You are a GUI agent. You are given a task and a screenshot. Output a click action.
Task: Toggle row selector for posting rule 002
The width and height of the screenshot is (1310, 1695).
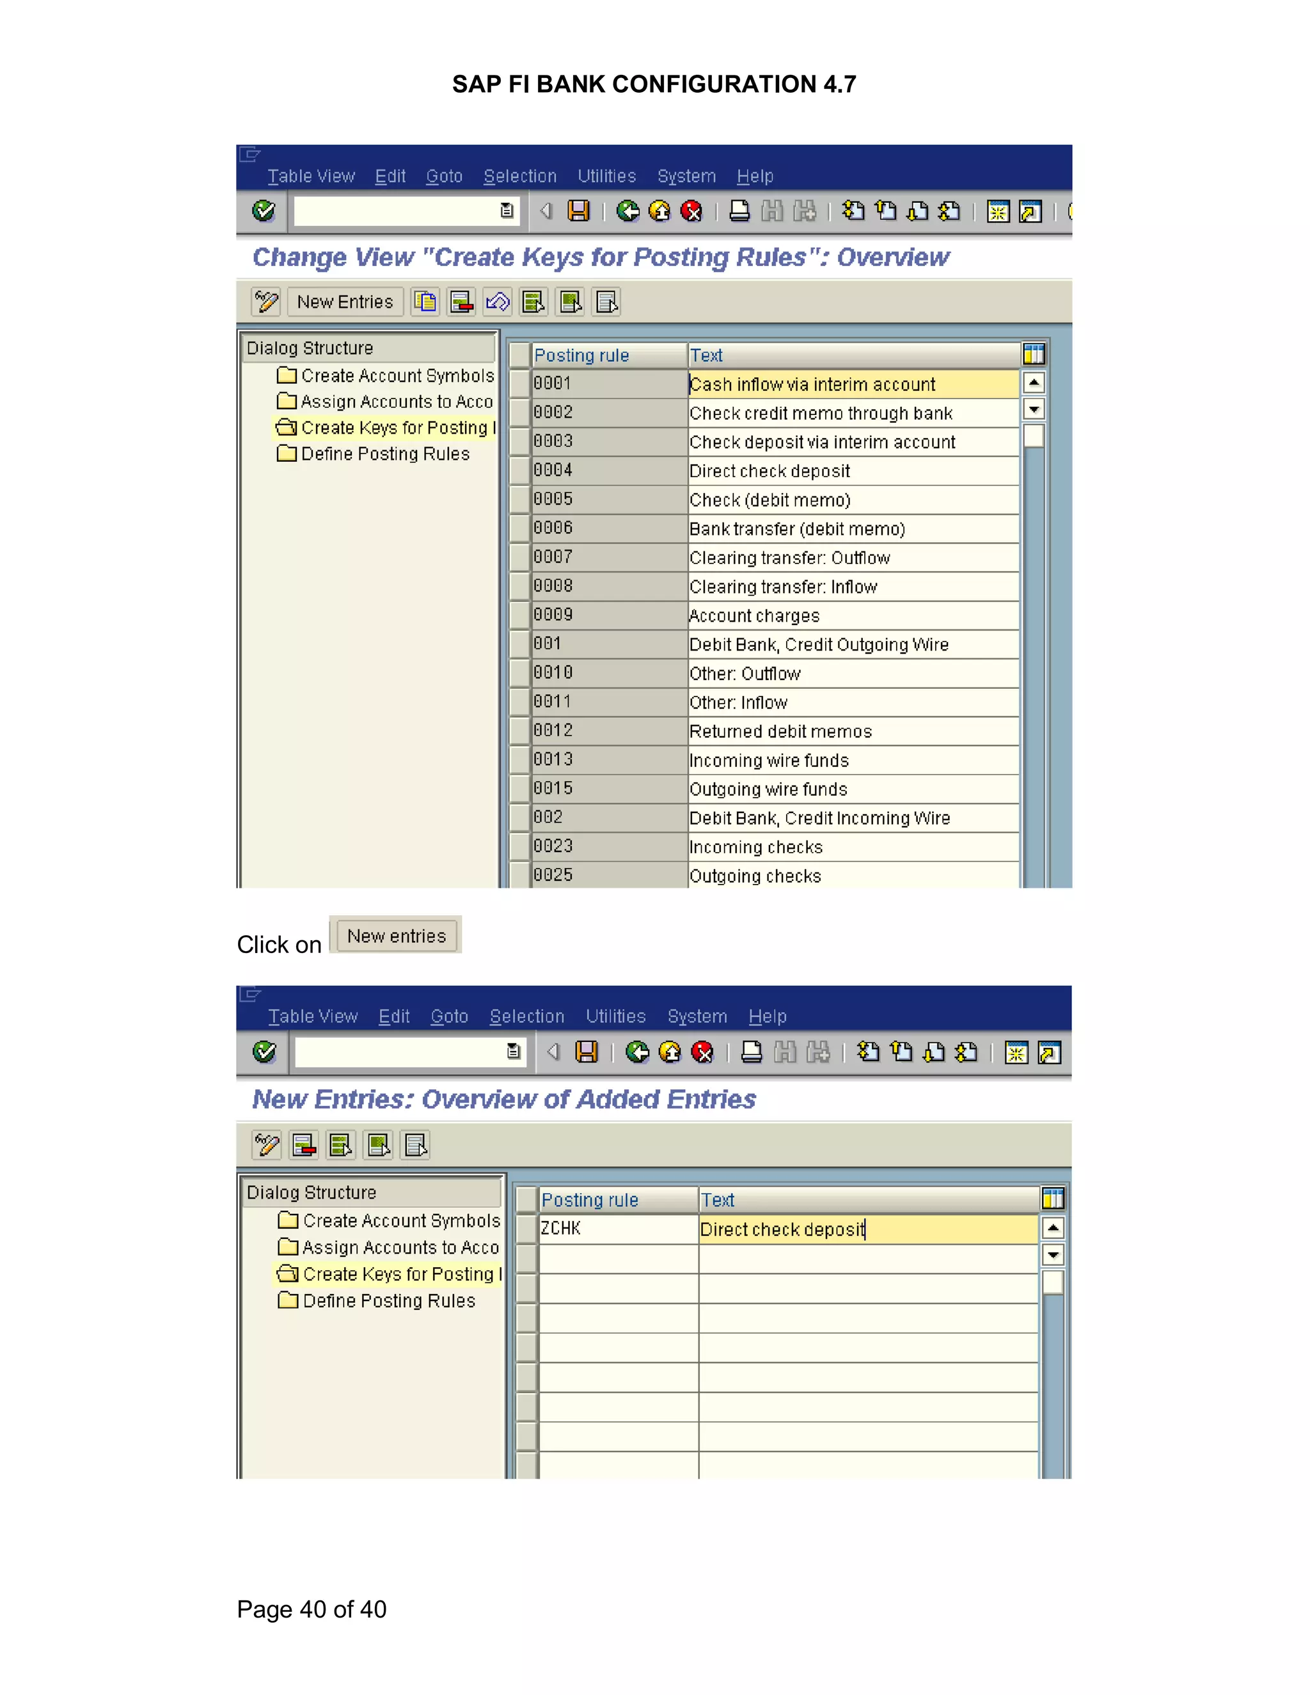pyautogui.click(x=520, y=818)
